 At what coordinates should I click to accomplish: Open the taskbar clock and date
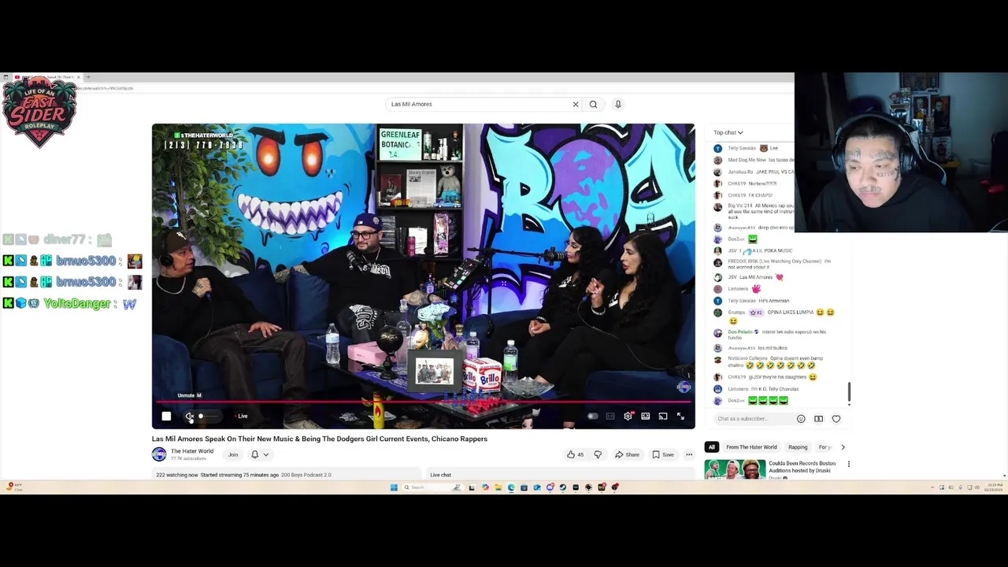[991, 487]
